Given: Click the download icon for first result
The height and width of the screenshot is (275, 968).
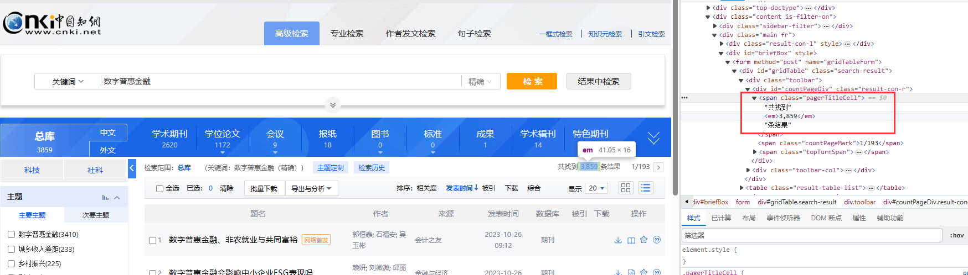Looking at the screenshot, I should point(618,240).
